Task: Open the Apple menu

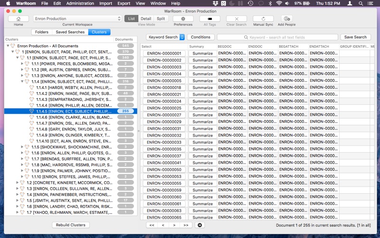Action: pos(8,3)
